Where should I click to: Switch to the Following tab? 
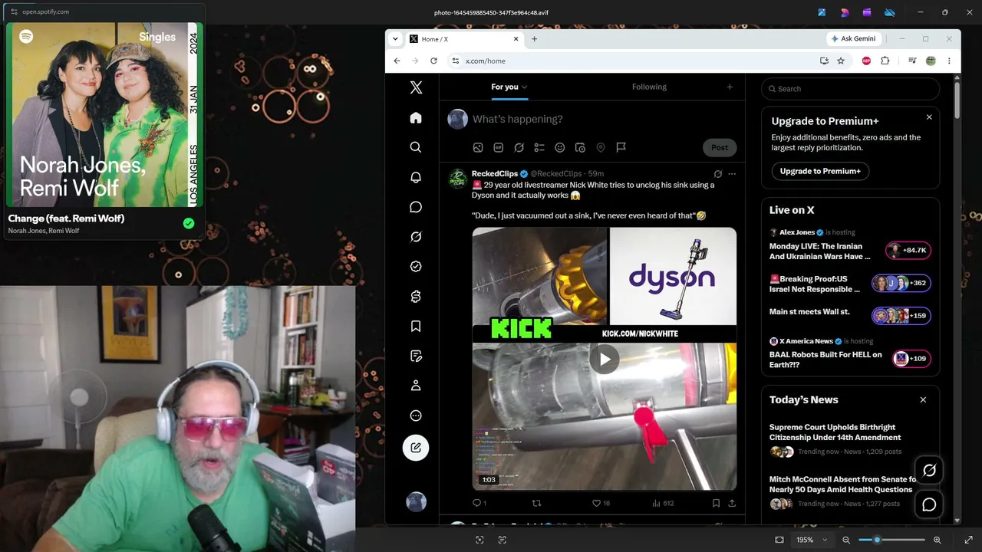[649, 87]
